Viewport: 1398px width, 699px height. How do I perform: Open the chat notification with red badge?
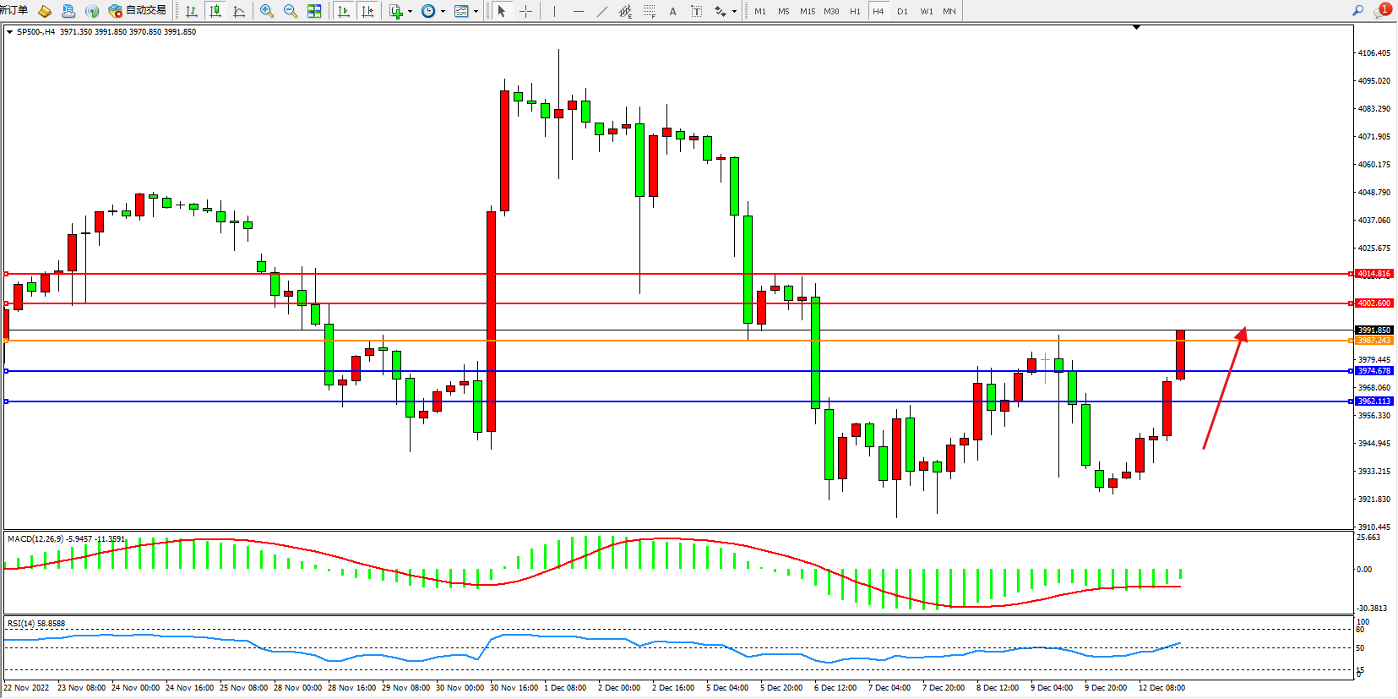(x=1382, y=10)
